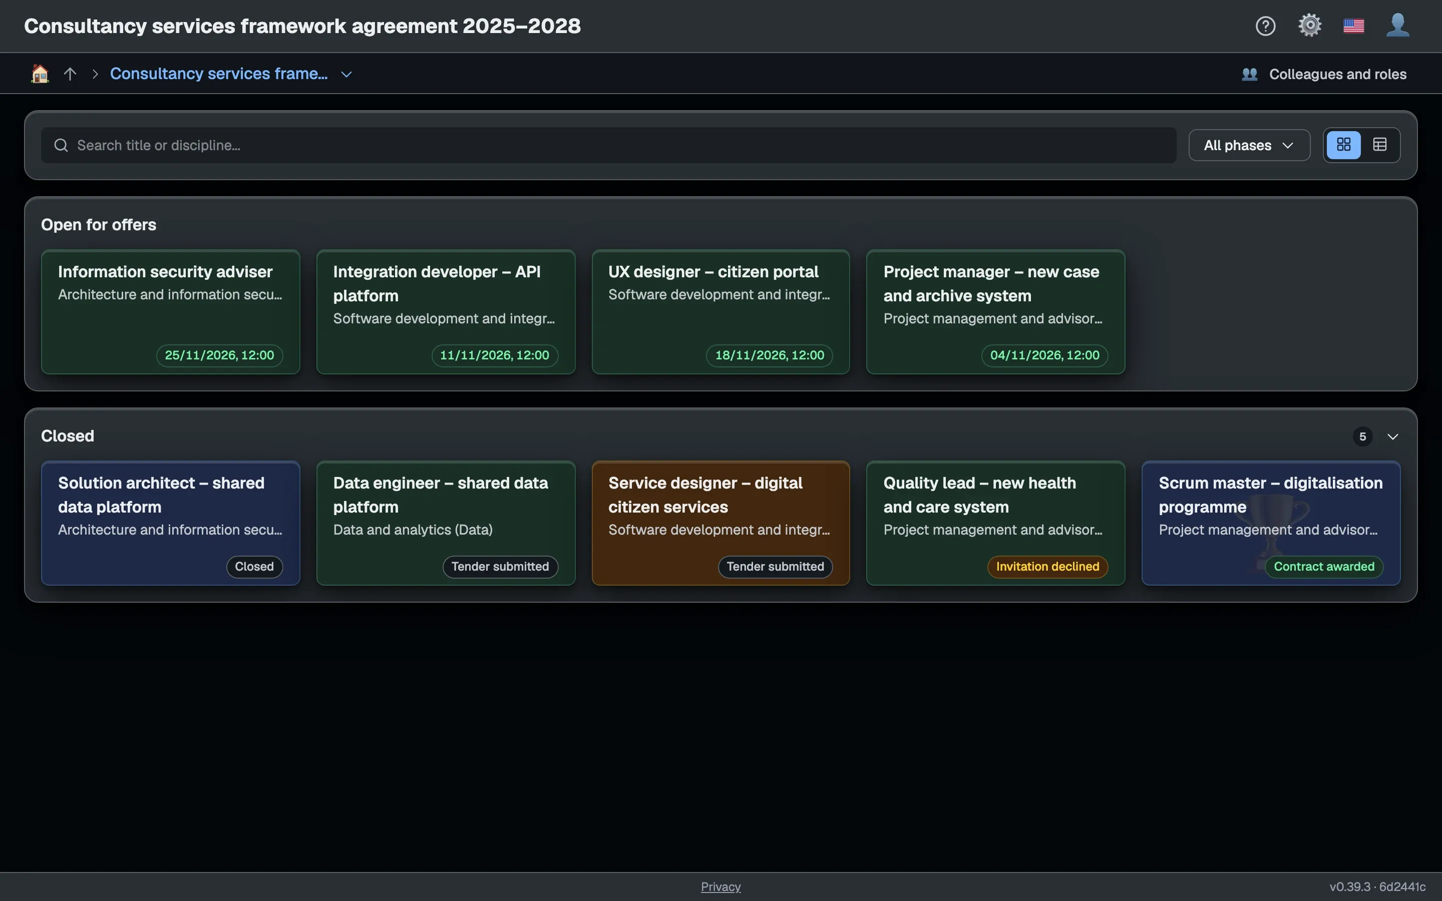Open Colleagues and roles
The width and height of the screenshot is (1442, 901).
(1338, 74)
